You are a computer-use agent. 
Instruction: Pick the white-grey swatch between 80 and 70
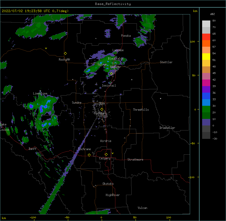pos(206,24)
